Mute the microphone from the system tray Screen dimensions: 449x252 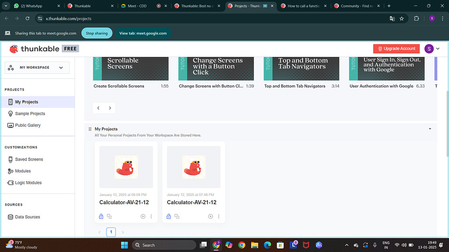(x=375, y=245)
